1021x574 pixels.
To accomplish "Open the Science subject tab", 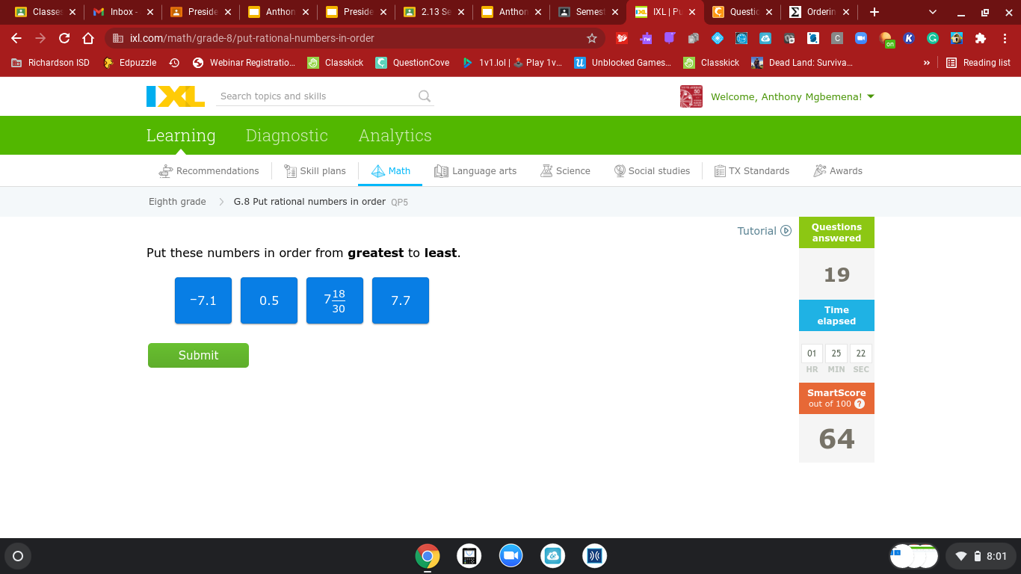I will (565, 171).
